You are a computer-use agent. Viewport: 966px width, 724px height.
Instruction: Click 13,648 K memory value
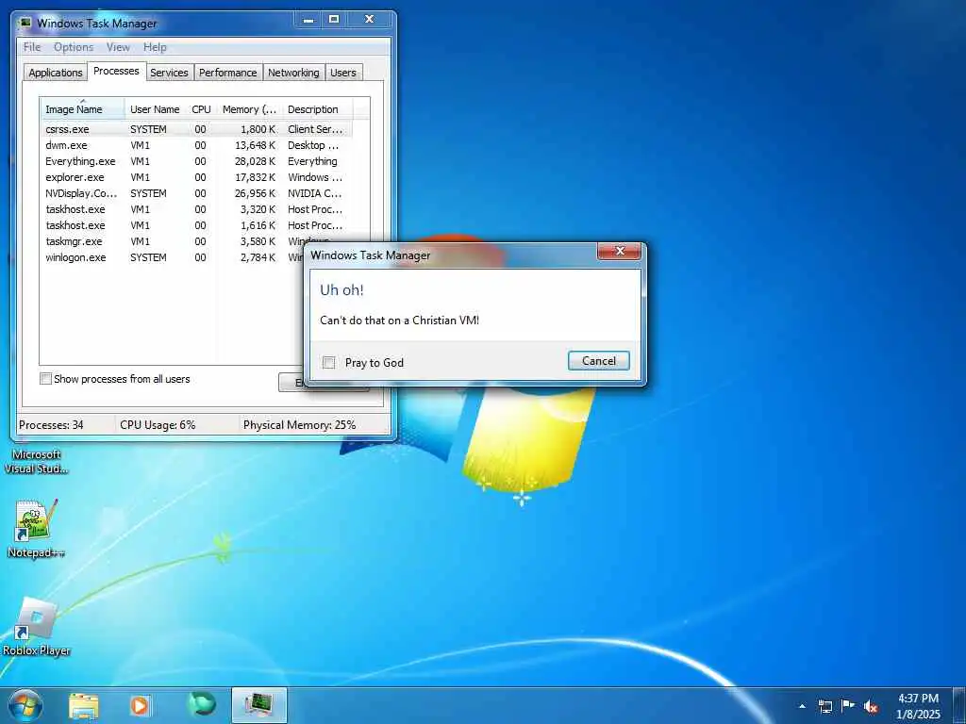point(255,145)
